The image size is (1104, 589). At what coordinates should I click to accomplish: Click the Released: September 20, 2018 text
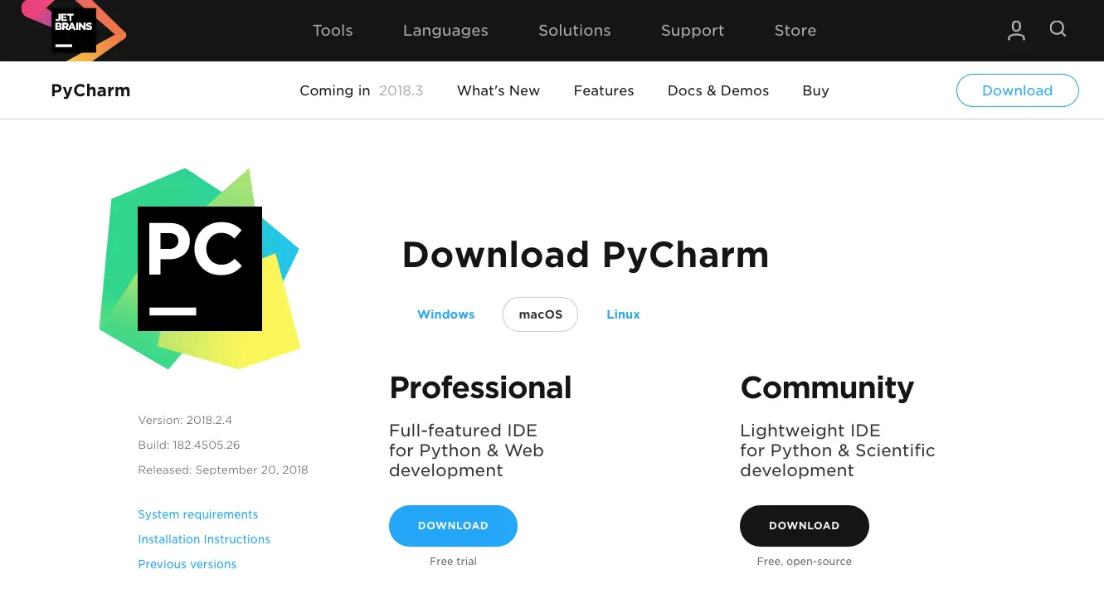coord(223,470)
